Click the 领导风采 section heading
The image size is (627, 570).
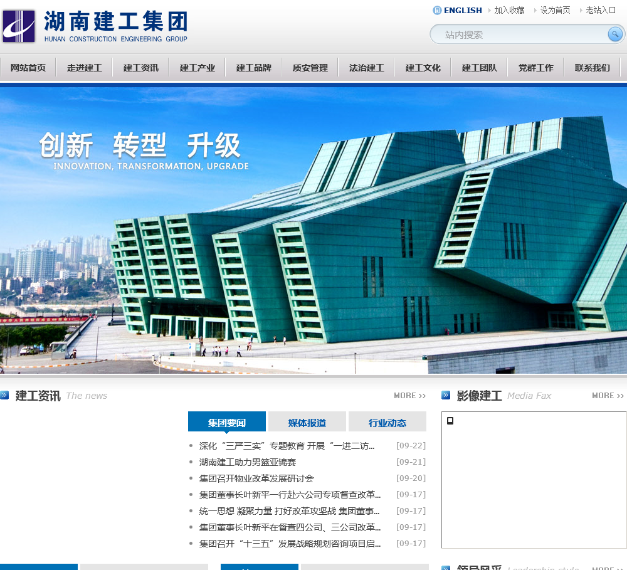click(x=479, y=567)
